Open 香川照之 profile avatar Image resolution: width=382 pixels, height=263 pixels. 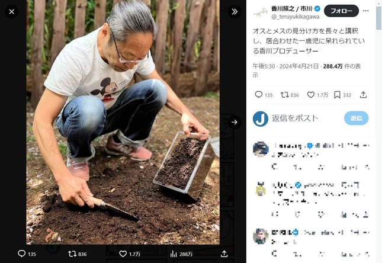[x=260, y=12]
